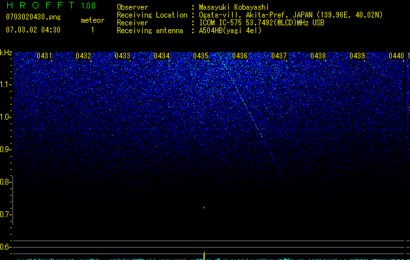The height and width of the screenshot is (260, 410).
Task: Select the version number 1.0.0
Action: click(x=89, y=6)
